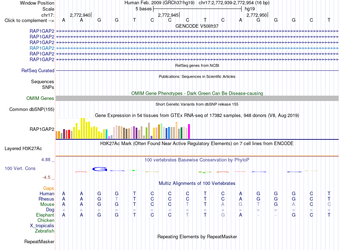Click the RepeatMasker track label
339x250 pixels.
[39, 241]
